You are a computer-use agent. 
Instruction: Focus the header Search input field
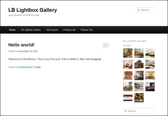click(146, 10)
